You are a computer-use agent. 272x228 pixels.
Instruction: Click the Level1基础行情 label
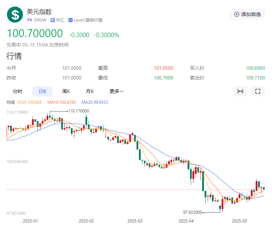pos(88,20)
